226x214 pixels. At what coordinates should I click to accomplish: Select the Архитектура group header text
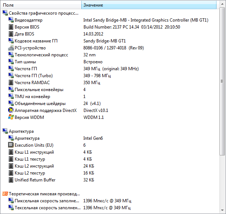[21, 131]
